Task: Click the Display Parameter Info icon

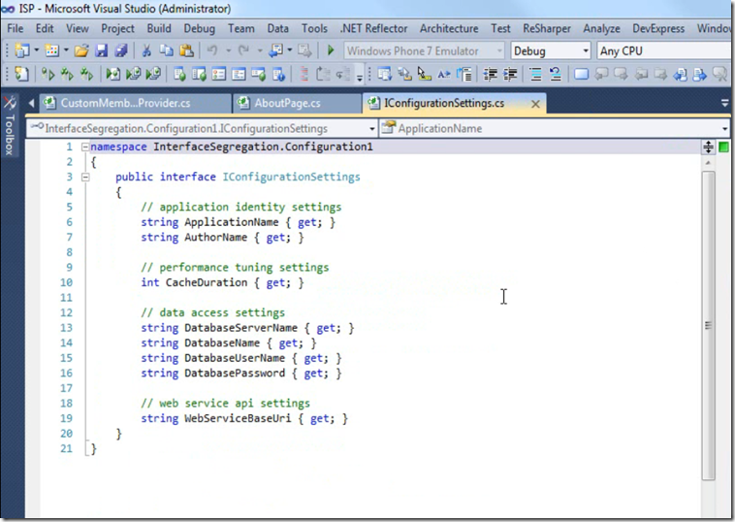Action: point(404,74)
